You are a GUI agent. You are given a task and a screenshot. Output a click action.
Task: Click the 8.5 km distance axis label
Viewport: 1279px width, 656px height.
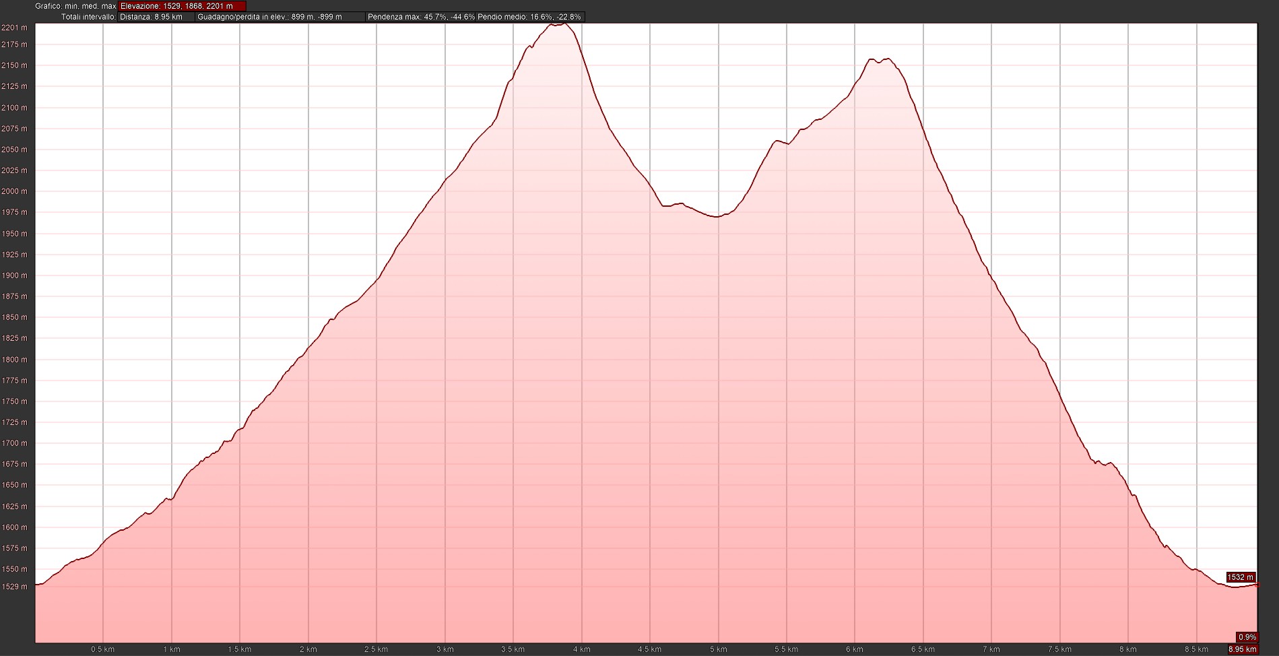click(1196, 649)
